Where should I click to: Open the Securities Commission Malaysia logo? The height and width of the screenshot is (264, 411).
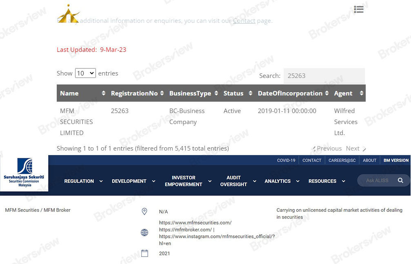[x=24, y=173]
